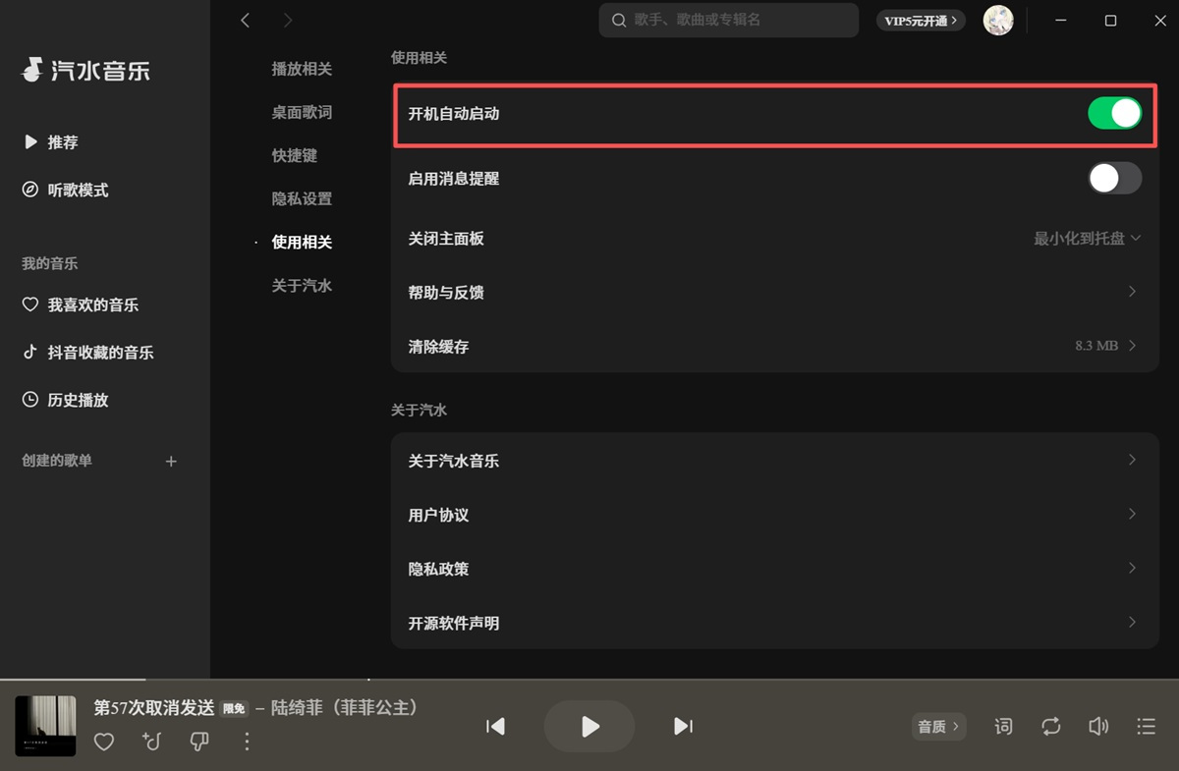
Task: Like the currently playing song
Action: [103, 743]
